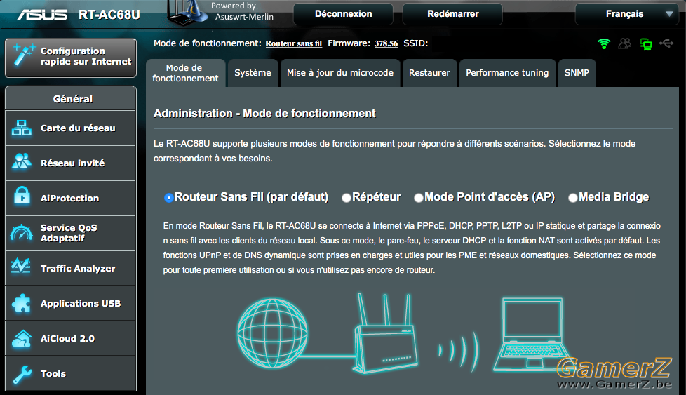Screen dimensions: 686x395
Task: Click the globe internet diagram image
Action: click(272, 333)
